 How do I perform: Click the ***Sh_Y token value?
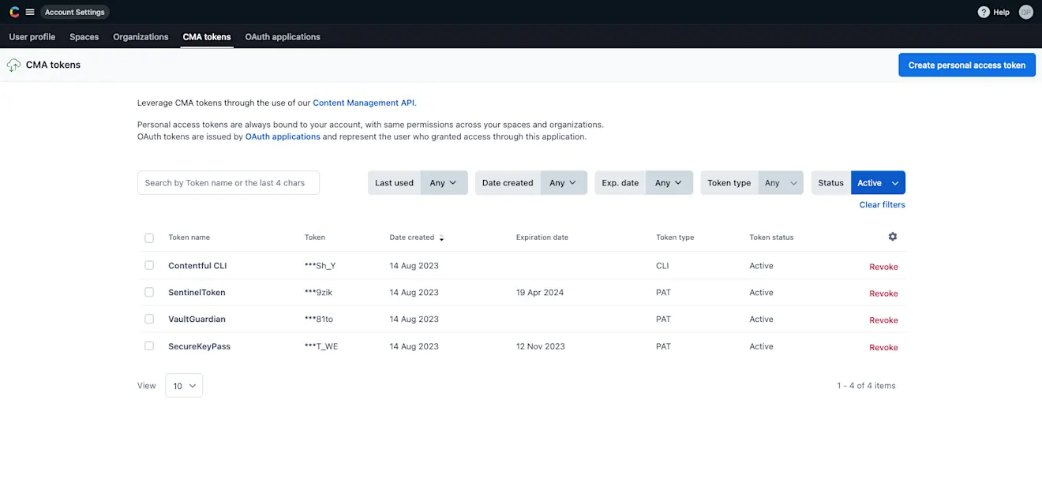click(320, 266)
